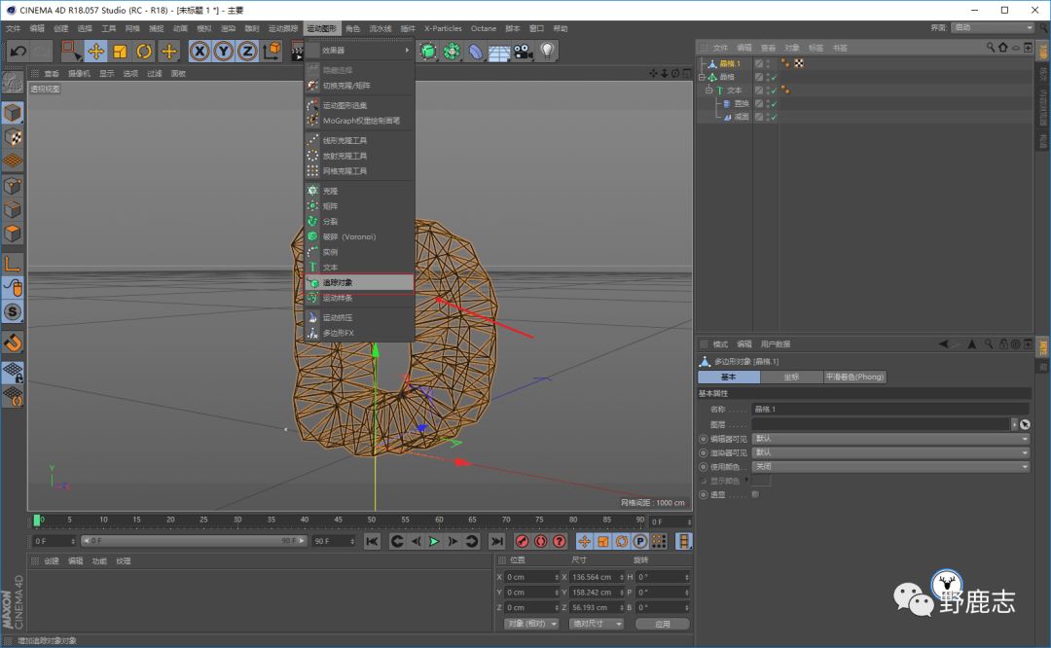Select the Model mode cube icon
Screen dimensions: 1051x648
click(12, 113)
